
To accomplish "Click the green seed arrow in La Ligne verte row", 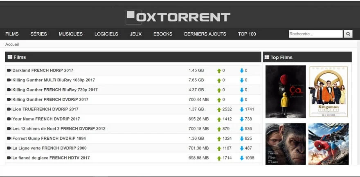I will [x=219, y=148].
